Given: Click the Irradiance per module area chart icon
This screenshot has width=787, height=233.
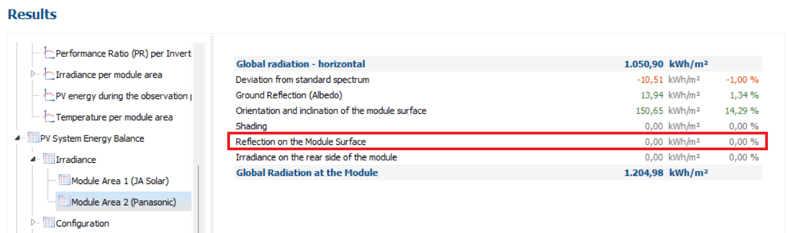Looking at the screenshot, I should [x=49, y=75].
